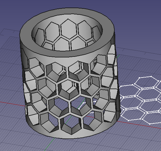
Task: Select the center hexagonal hole on cylinder front
Action: [x=69, y=90]
